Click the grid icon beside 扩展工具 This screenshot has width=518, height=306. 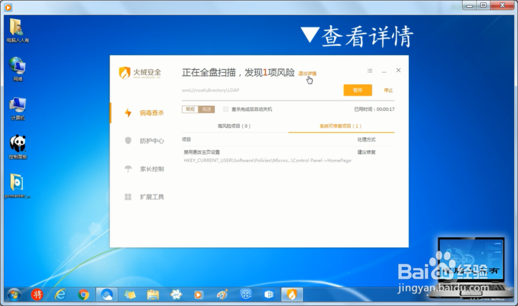128,197
